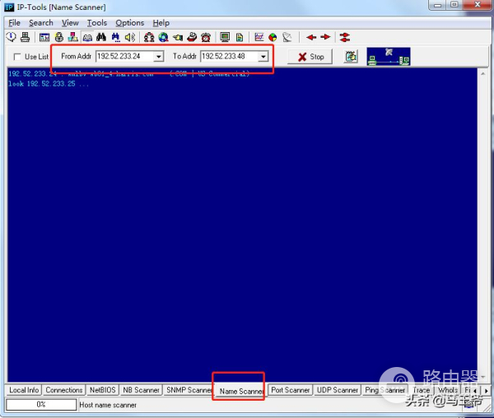Click the telephone icon in the toolbar

tap(191, 37)
